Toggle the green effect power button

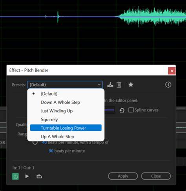[x=15, y=176]
